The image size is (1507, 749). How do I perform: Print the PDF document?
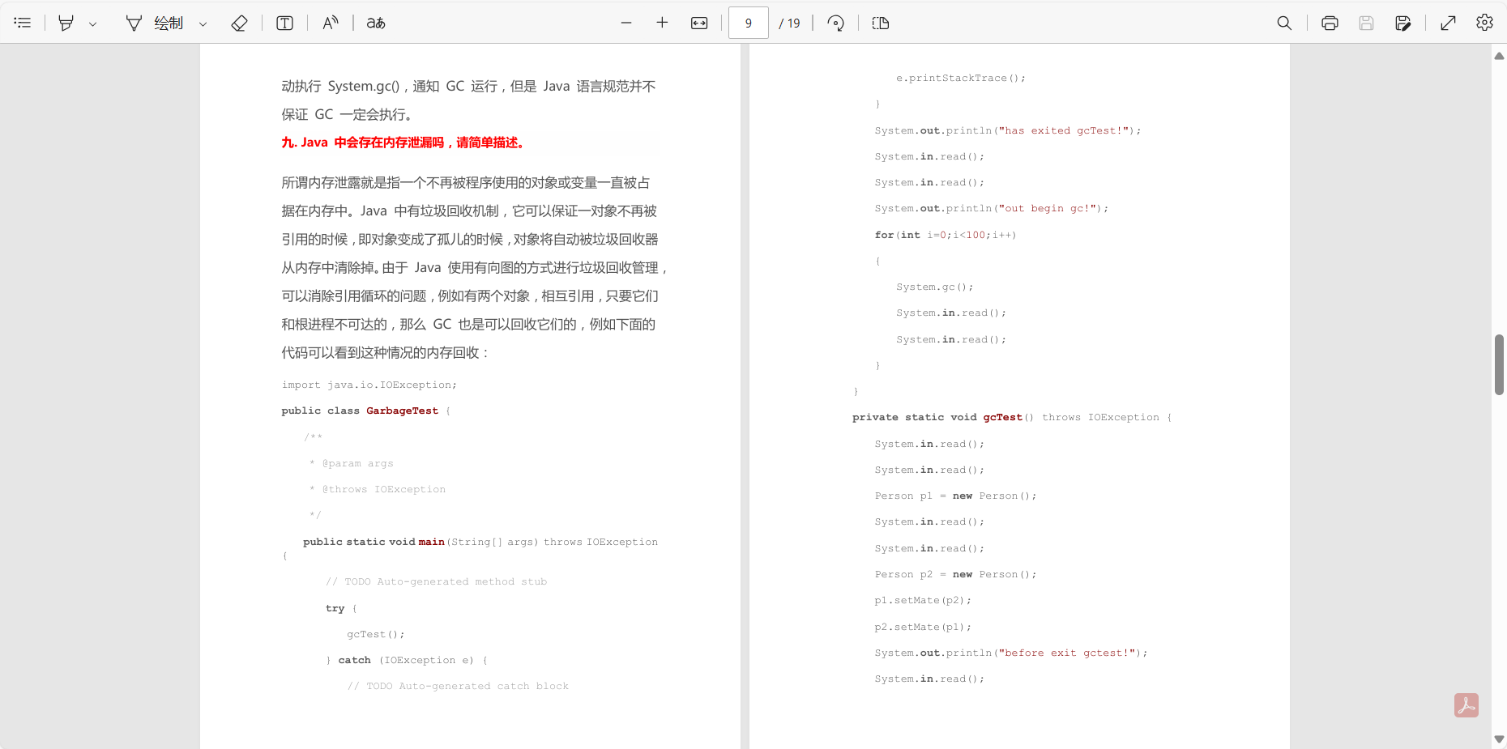(1330, 23)
